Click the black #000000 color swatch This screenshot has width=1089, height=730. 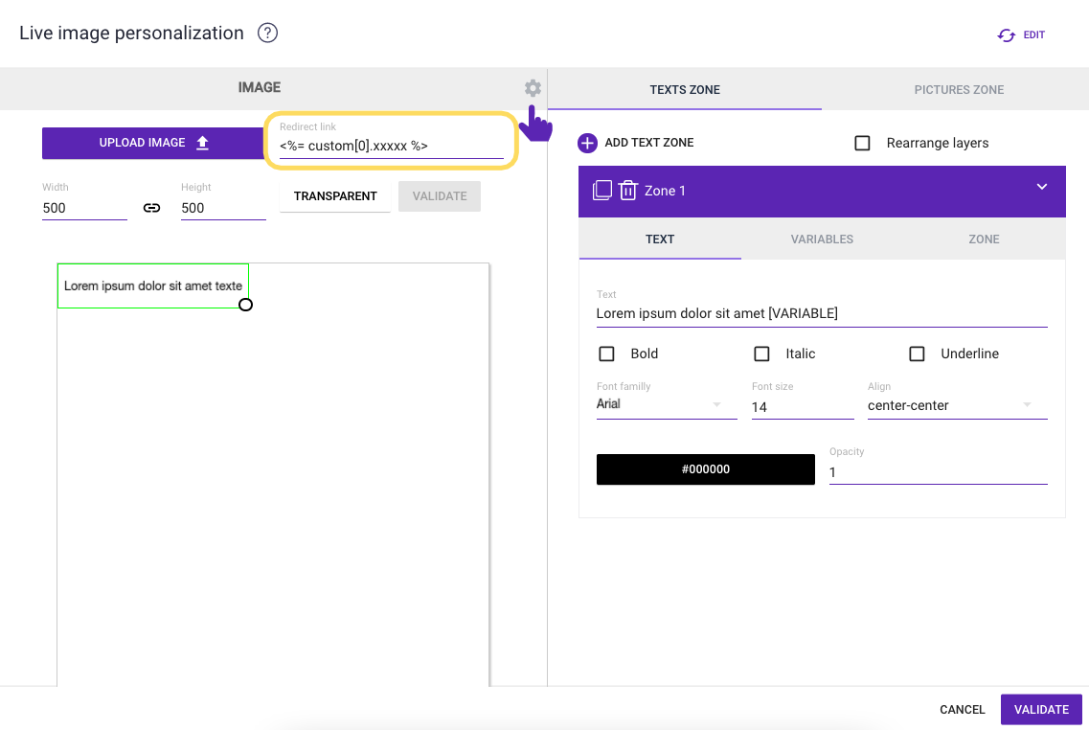point(705,469)
